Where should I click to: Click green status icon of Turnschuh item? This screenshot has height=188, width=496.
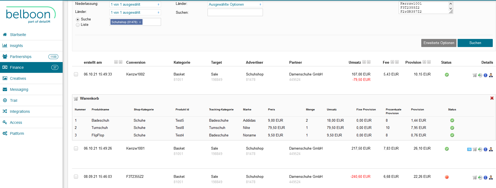tap(452, 128)
